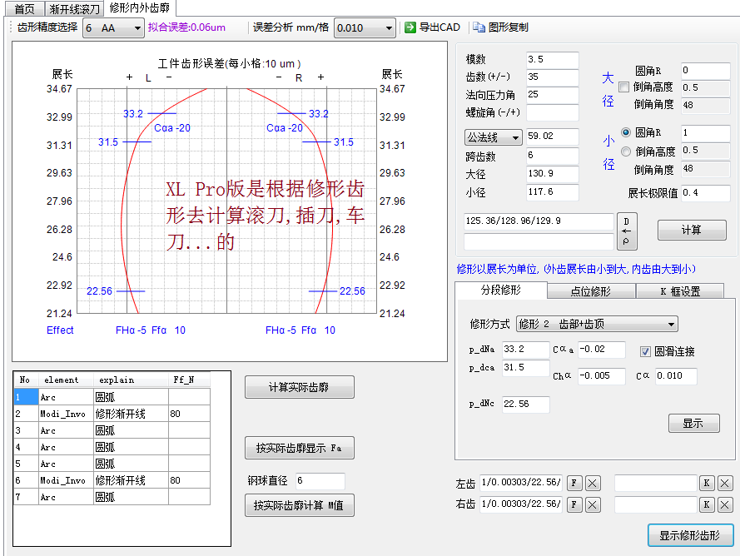Image resolution: width=740 pixels, height=556 pixels.
Task: Click the 按实际齿廓计算 M值 button
Action: tap(299, 505)
